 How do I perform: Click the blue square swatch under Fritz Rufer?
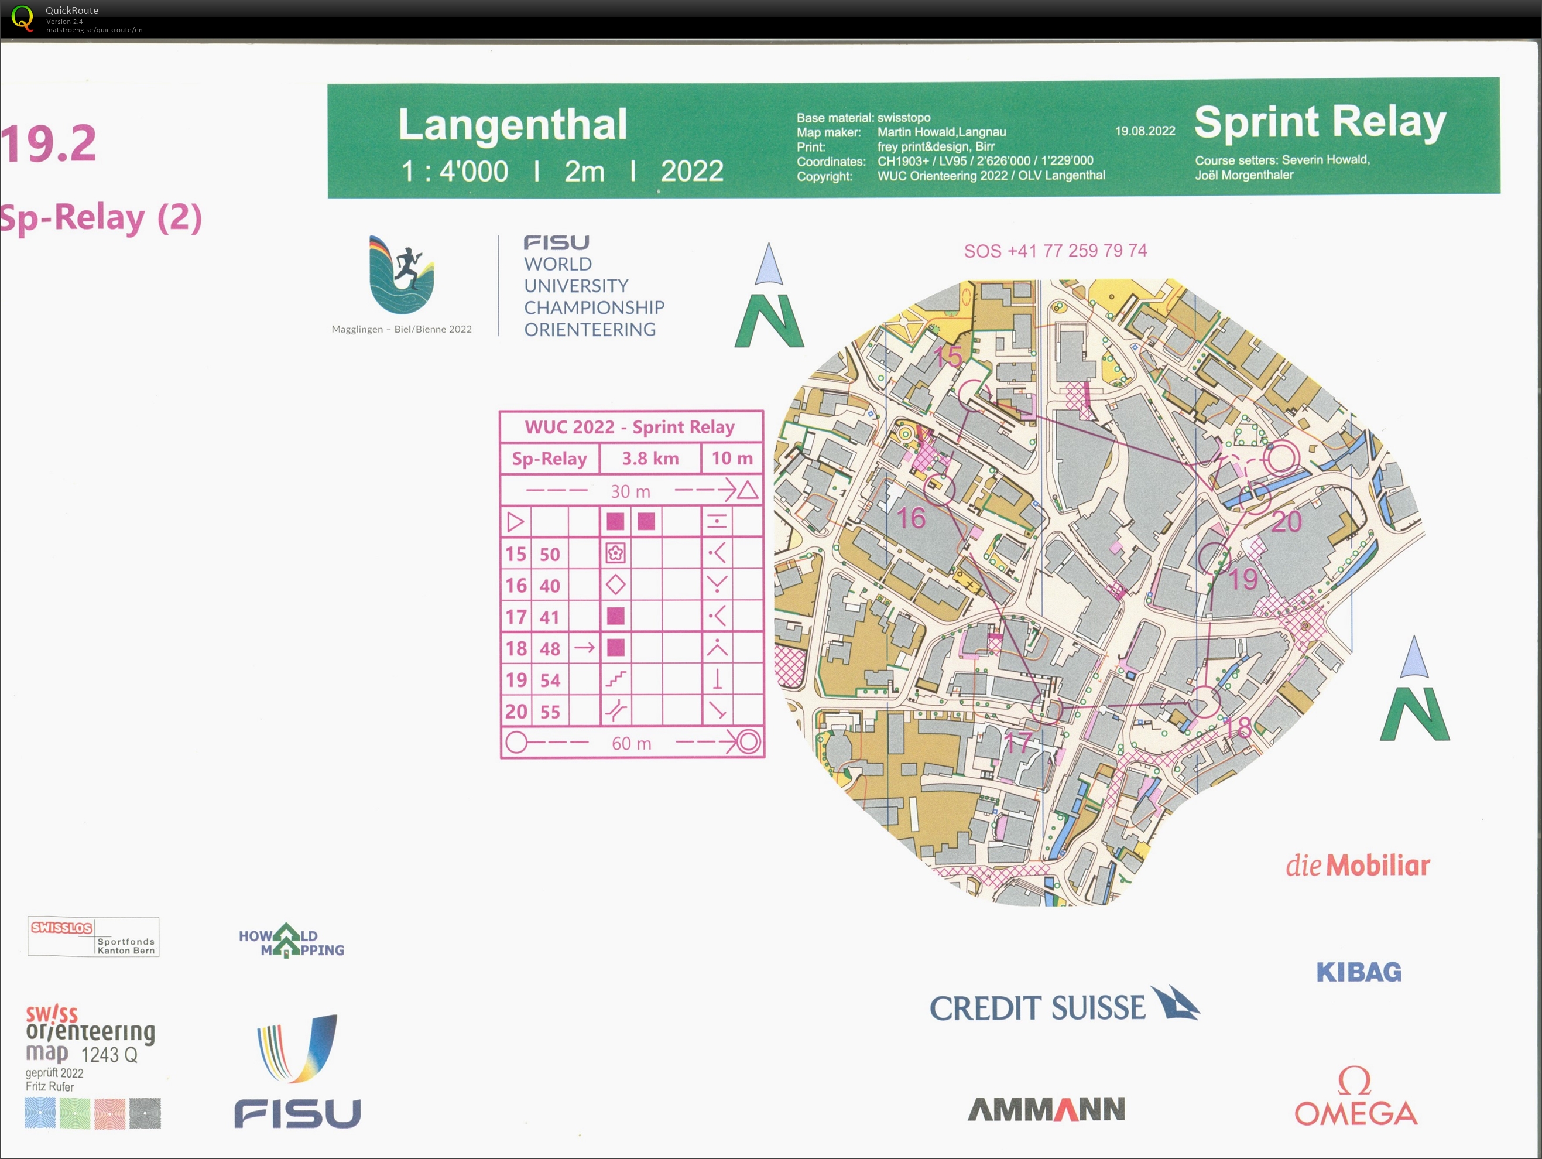coord(40,1113)
